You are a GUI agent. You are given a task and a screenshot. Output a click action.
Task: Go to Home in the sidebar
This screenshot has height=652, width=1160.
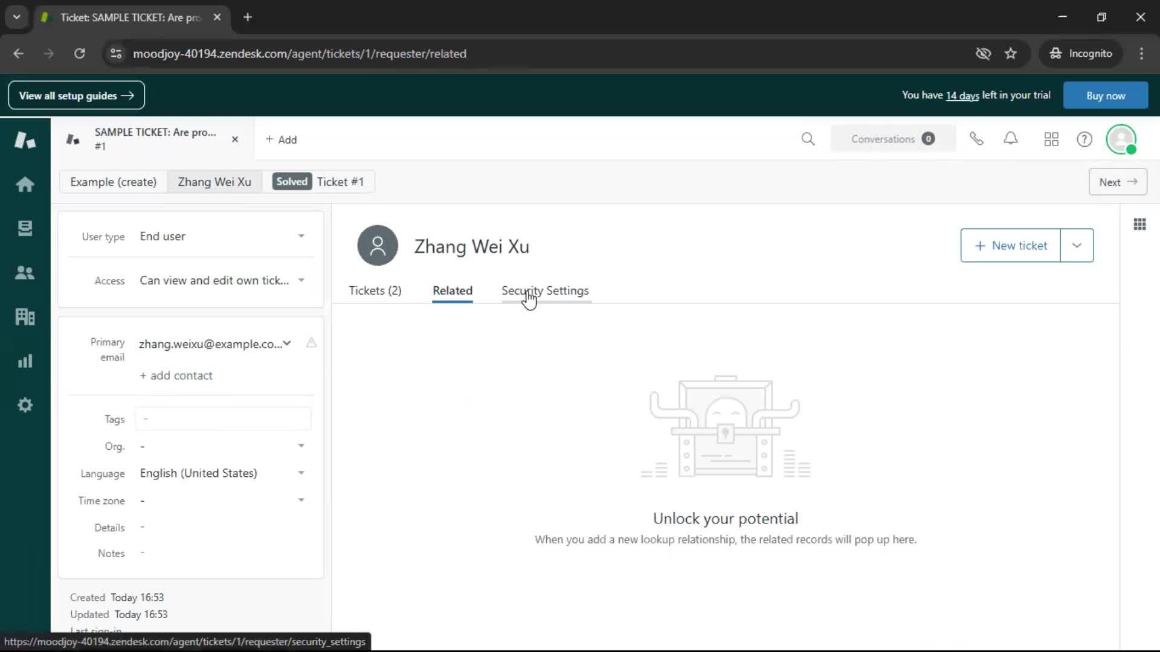[x=25, y=184]
